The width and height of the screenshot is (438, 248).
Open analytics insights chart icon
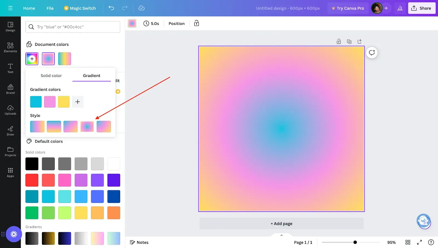tap(400, 8)
